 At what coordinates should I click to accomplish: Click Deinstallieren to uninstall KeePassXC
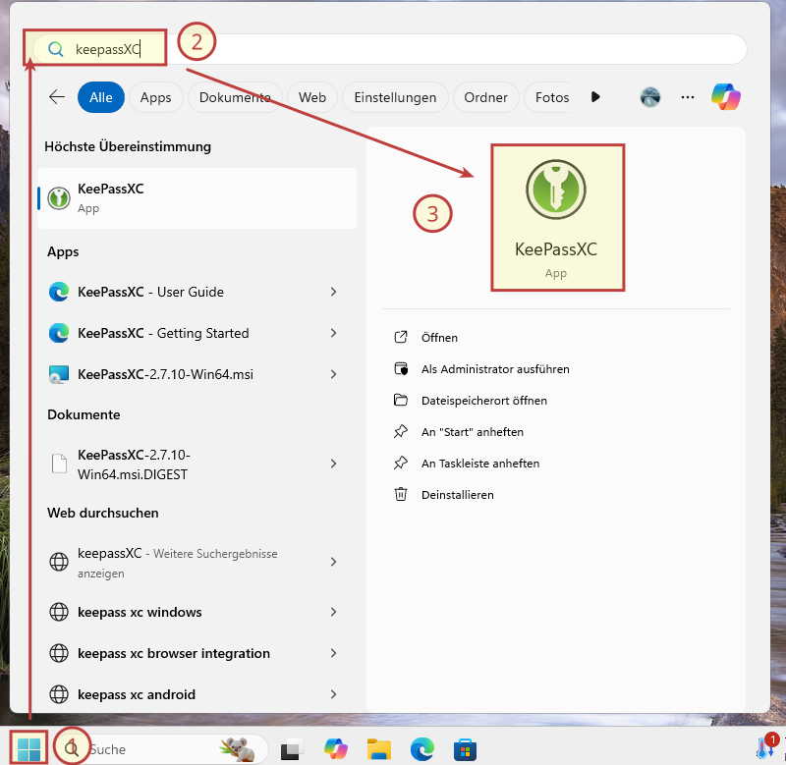pyautogui.click(x=457, y=495)
